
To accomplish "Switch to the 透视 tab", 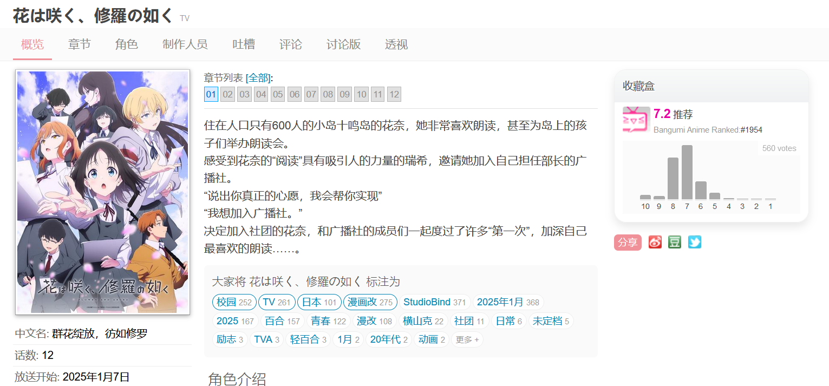I will point(396,44).
